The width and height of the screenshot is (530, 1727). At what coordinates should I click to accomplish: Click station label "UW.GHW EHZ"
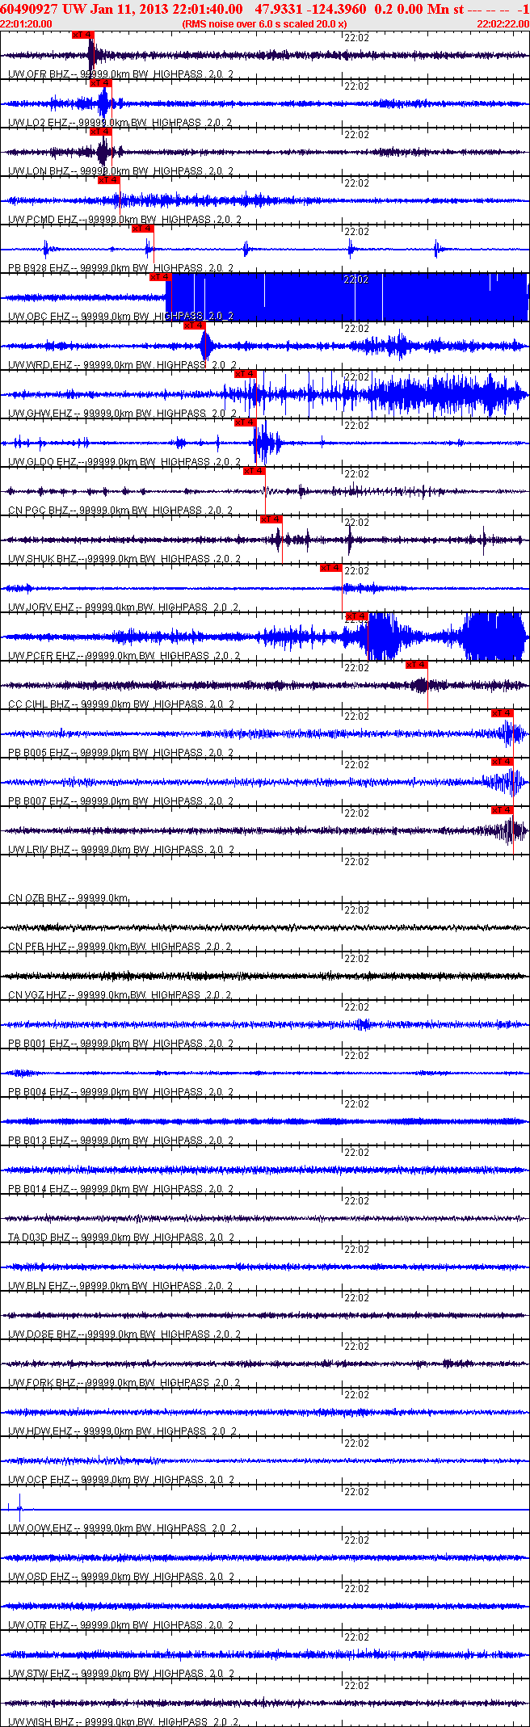(x=40, y=414)
